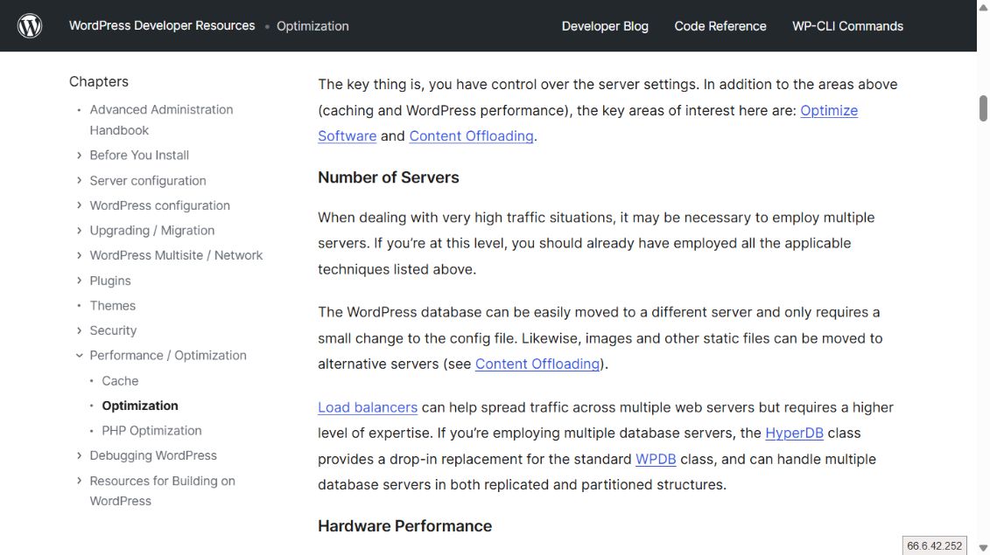Open WordPress Multisite / Network chapter
990x555 pixels.
(x=176, y=255)
